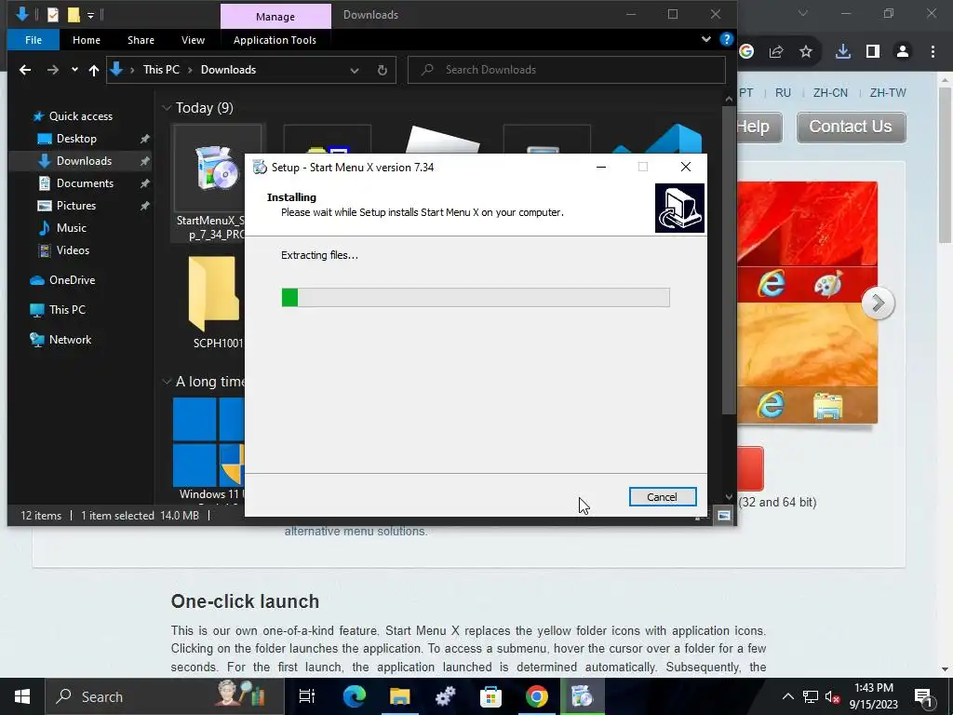This screenshot has width=953, height=715.
Task: Click the Search Downloads field
Action: (567, 70)
